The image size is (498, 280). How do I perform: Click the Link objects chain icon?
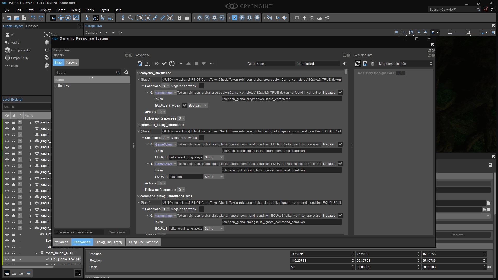[155, 18]
